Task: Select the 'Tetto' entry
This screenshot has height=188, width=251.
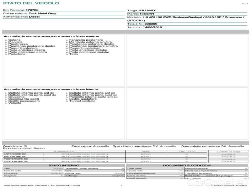Action: (x=73, y=54)
